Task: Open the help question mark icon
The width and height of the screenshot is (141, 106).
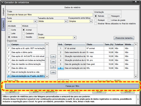Action: 138,99
